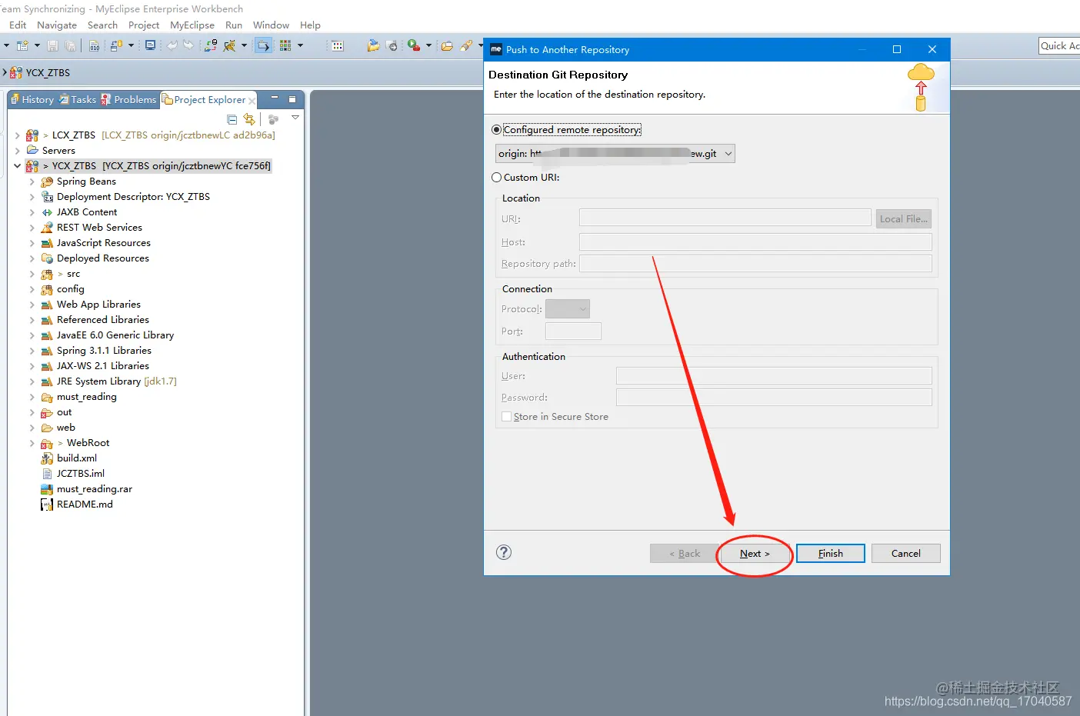Screen dimensions: 1080x716
Task: Click the User input field
Action: [x=774, y=375]
